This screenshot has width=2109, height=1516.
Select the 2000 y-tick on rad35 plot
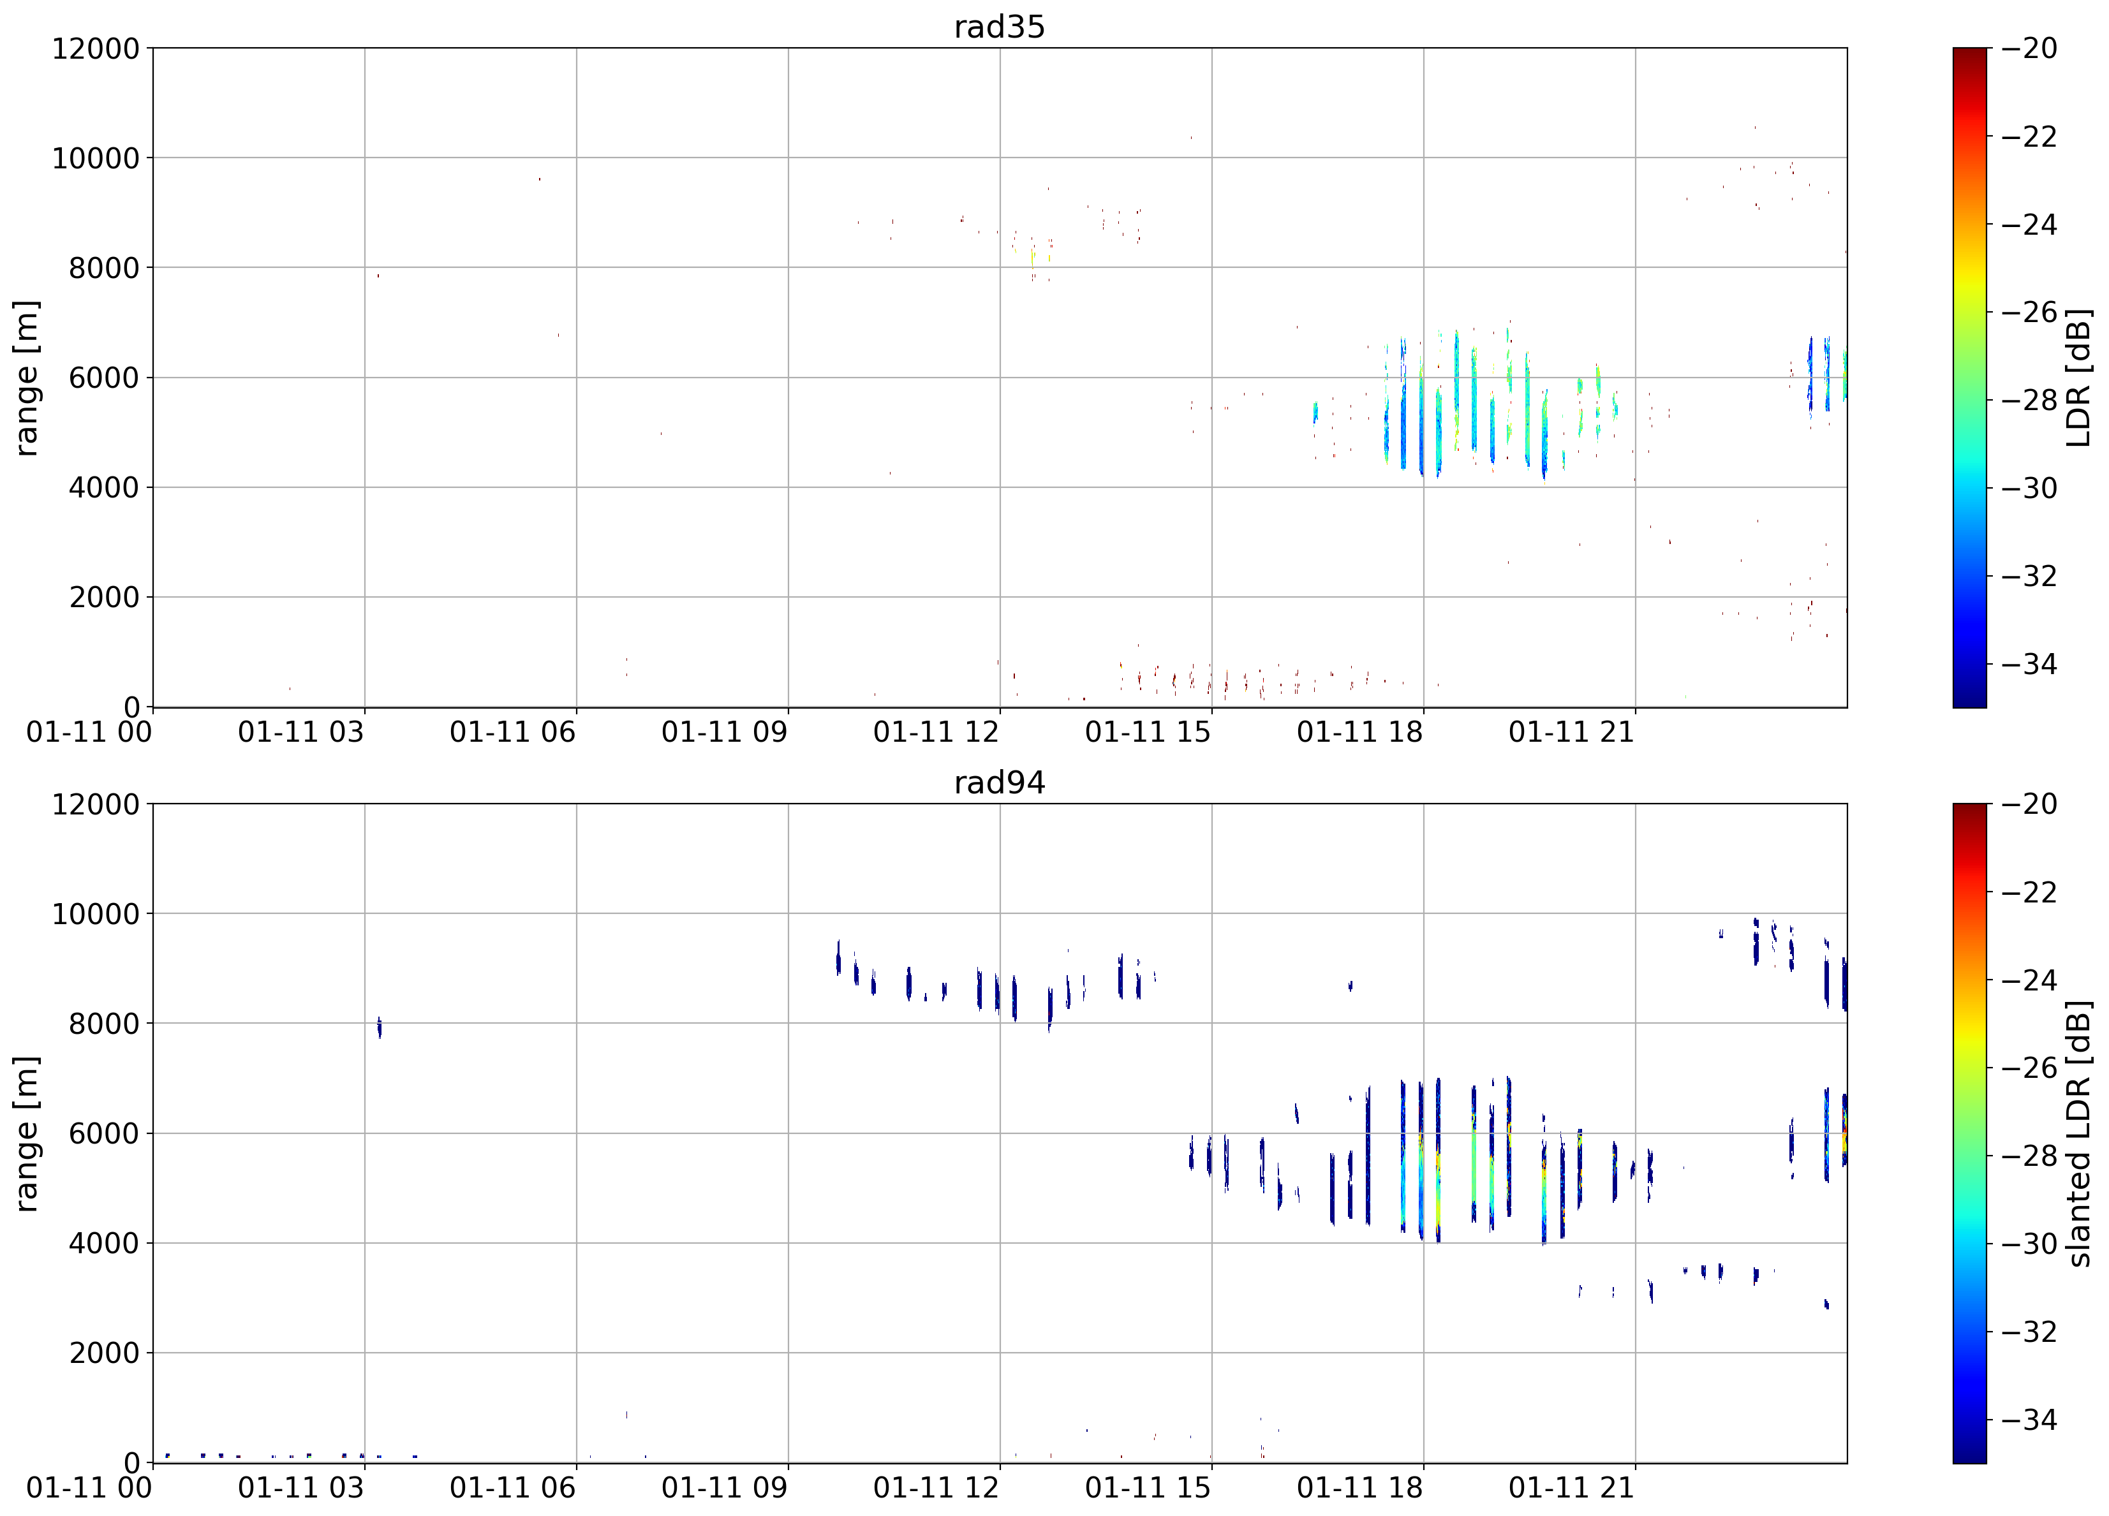(x=104, y=597)
